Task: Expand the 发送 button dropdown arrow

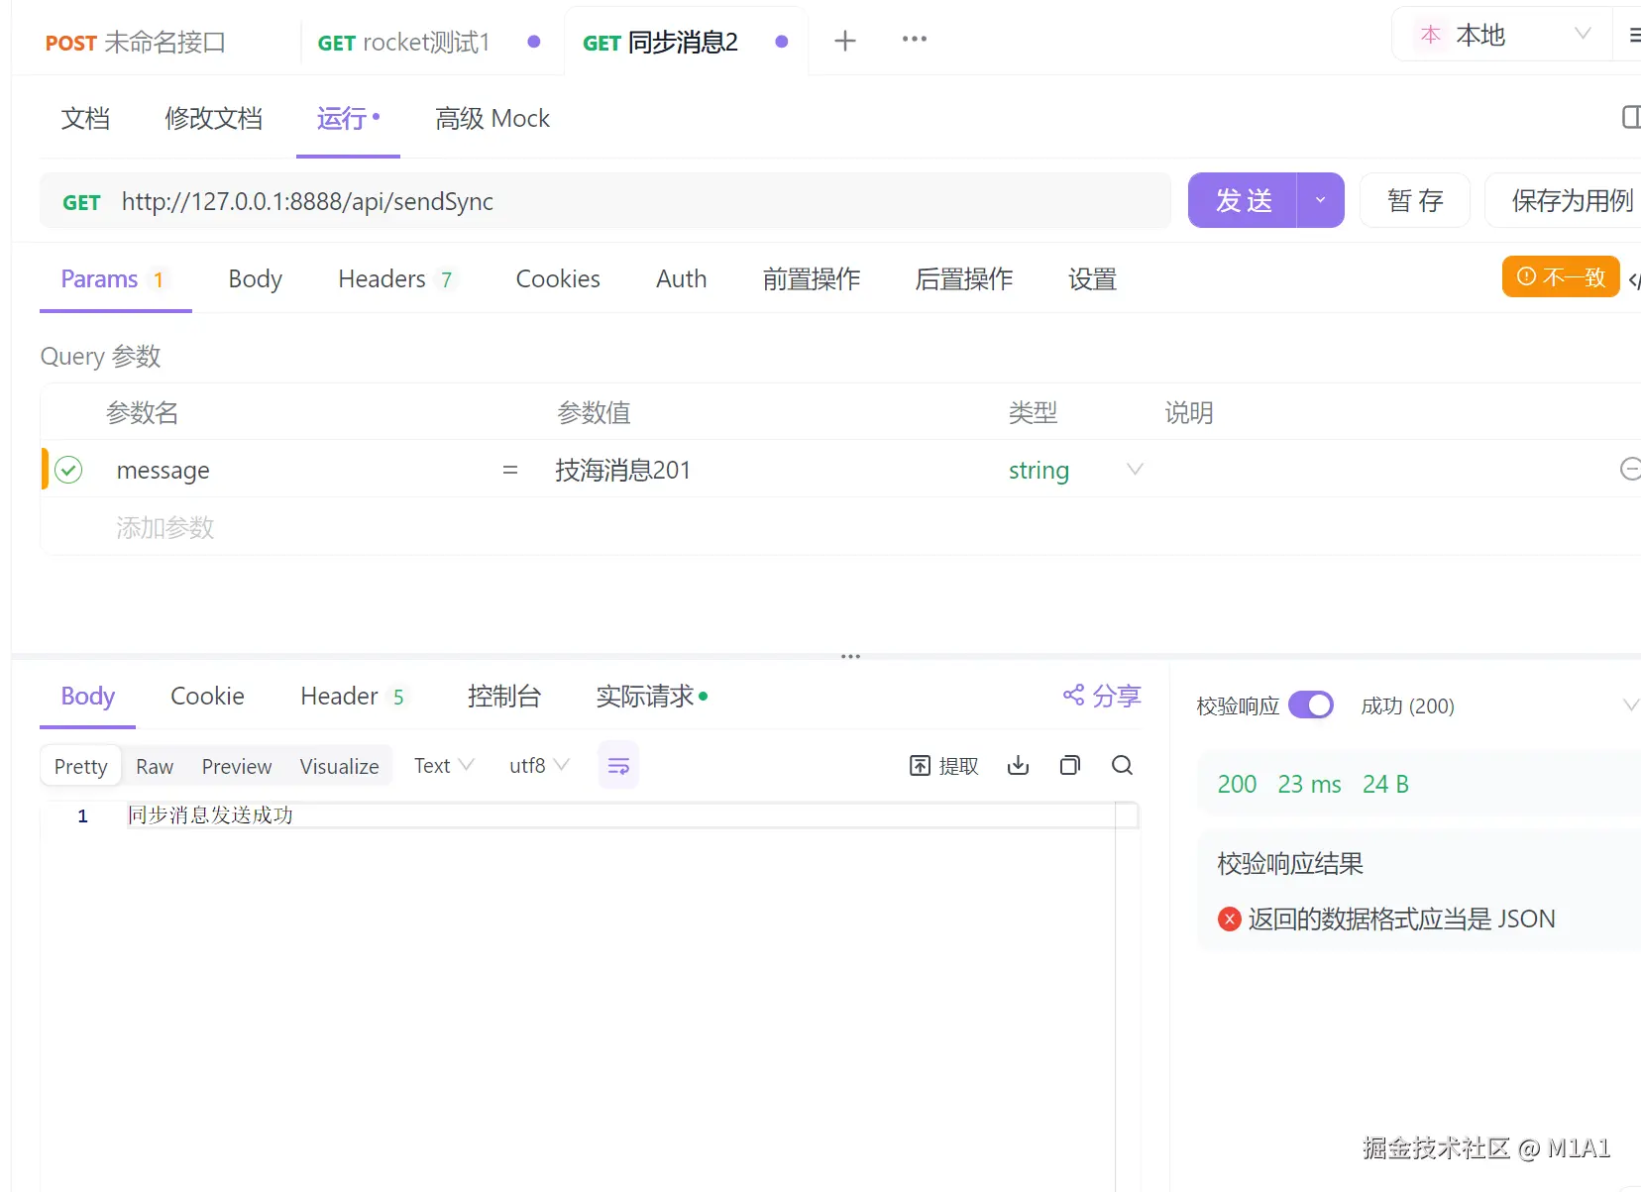Action: point(1320,200)
